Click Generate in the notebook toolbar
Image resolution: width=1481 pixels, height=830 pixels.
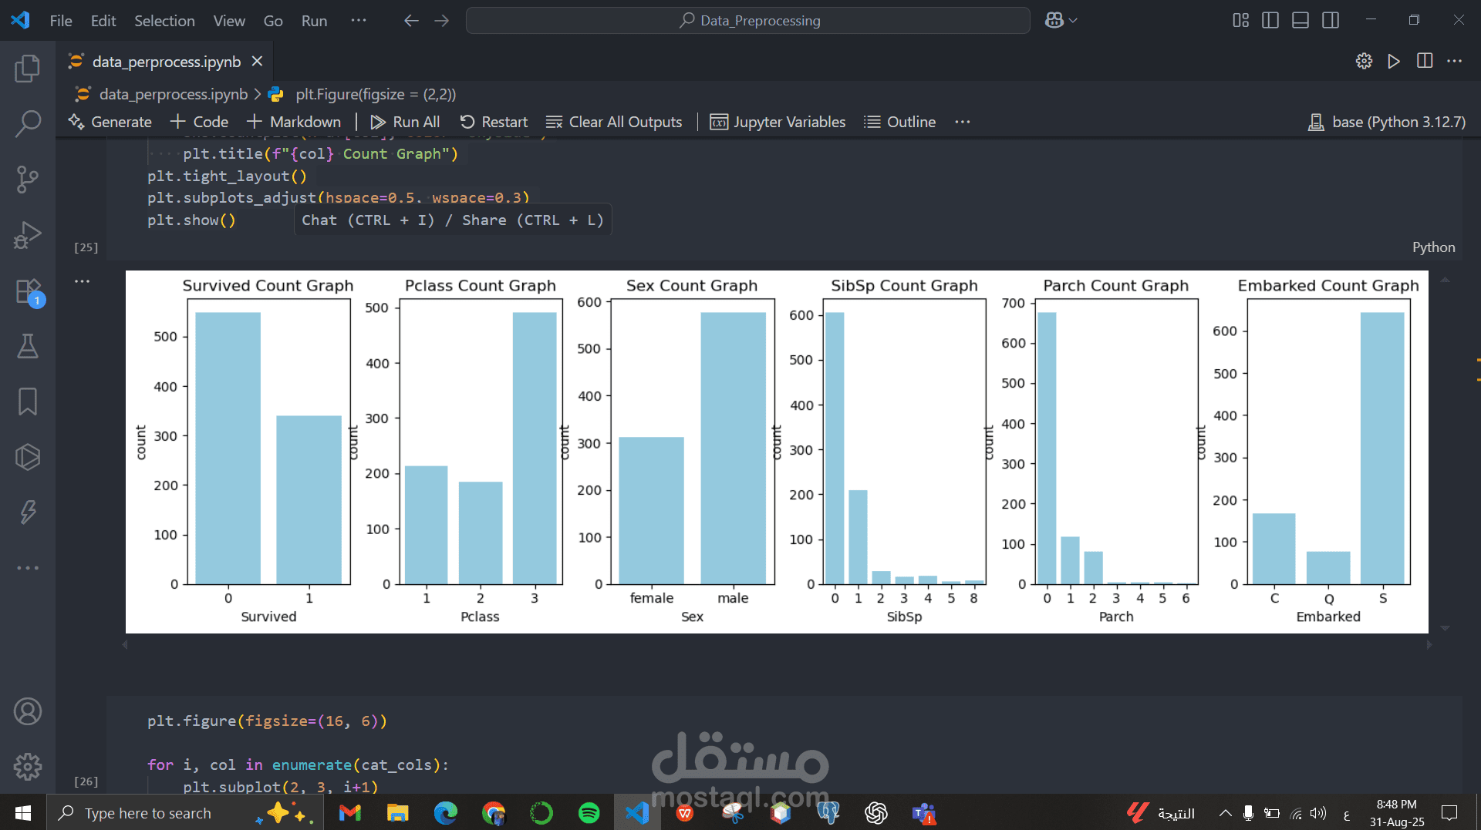(110, 122)
